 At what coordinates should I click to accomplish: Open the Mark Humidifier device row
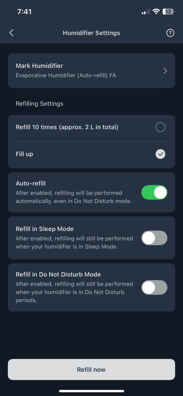(91, 71)
